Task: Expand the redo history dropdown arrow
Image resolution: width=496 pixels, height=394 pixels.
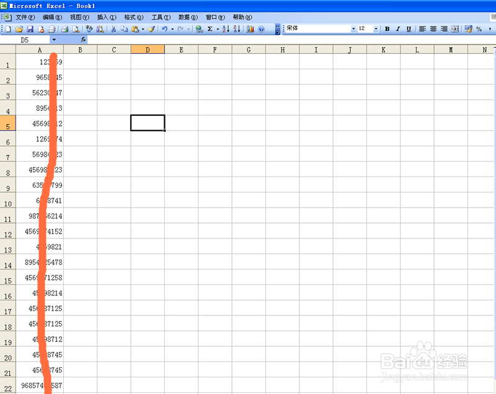Action: 188,29
